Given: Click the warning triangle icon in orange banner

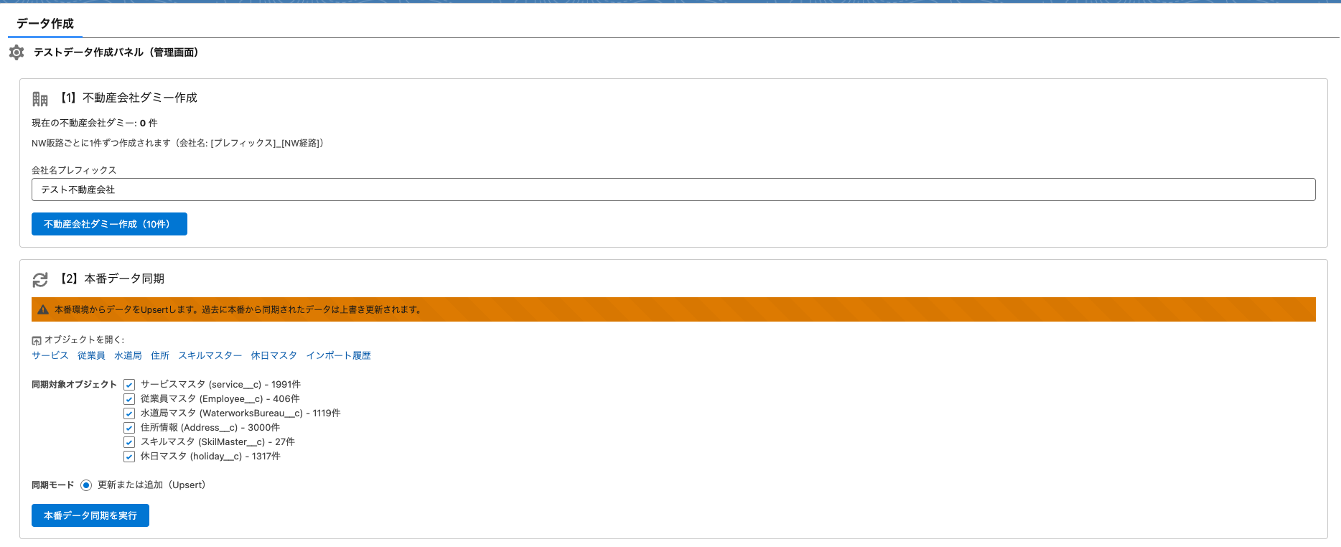Looking at the screenshot, I should 43,309.
